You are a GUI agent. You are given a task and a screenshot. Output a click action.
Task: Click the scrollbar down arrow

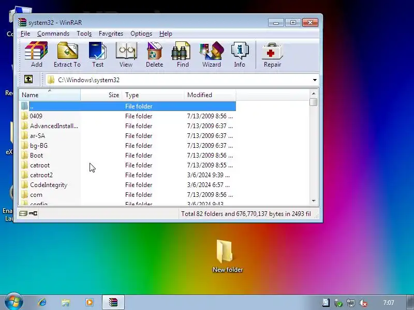coord(314,201)
